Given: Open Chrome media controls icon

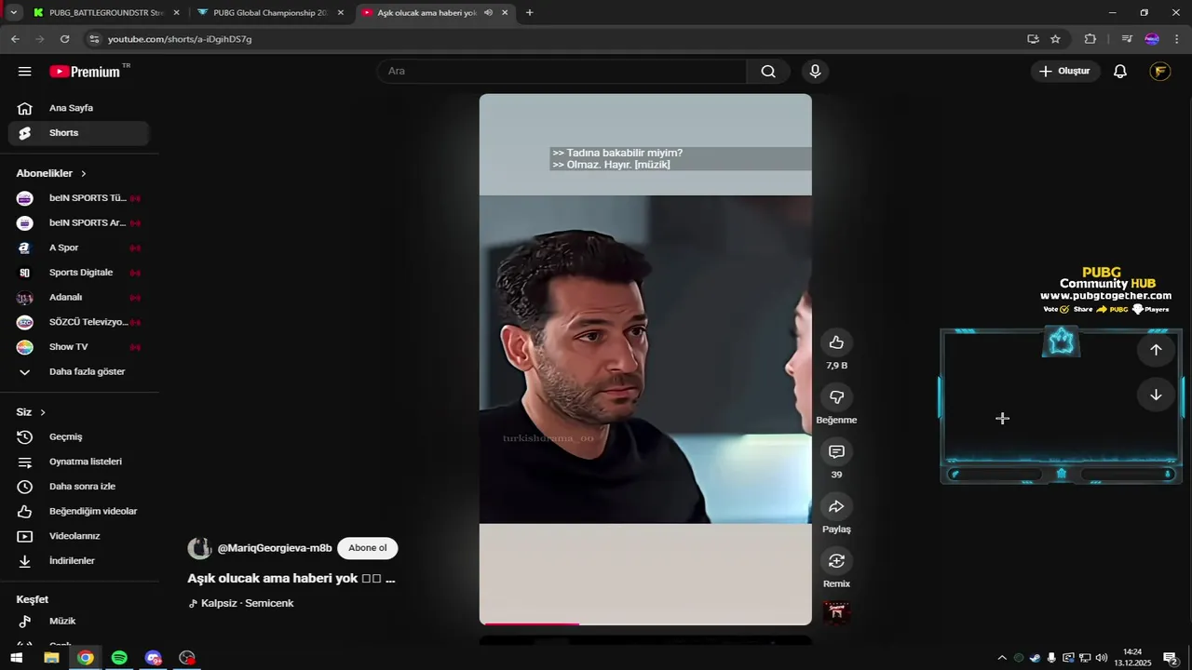Looking at the screenshot, I should tap(1127, 39).
